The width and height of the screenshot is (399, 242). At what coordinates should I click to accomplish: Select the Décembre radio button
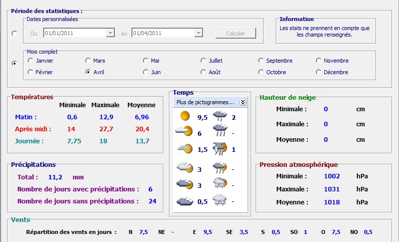[319, 72]
